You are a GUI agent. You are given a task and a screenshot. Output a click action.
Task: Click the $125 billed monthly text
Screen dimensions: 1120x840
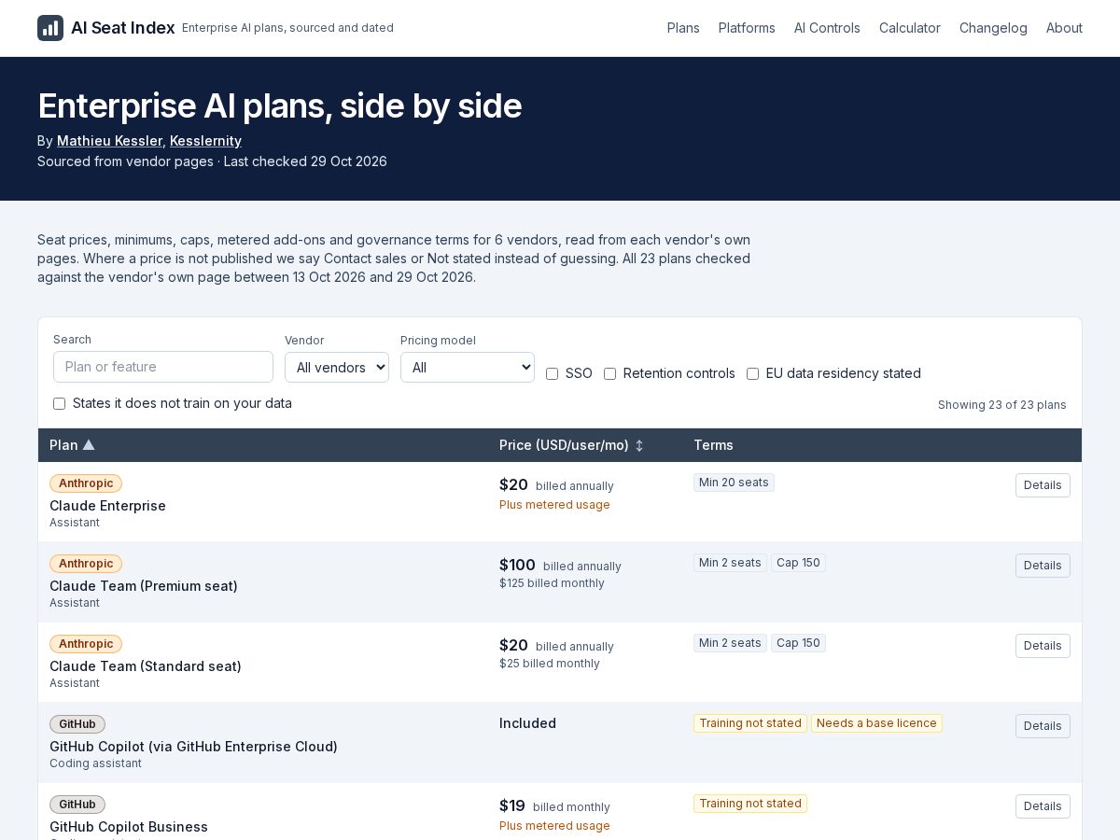(552, 583)
